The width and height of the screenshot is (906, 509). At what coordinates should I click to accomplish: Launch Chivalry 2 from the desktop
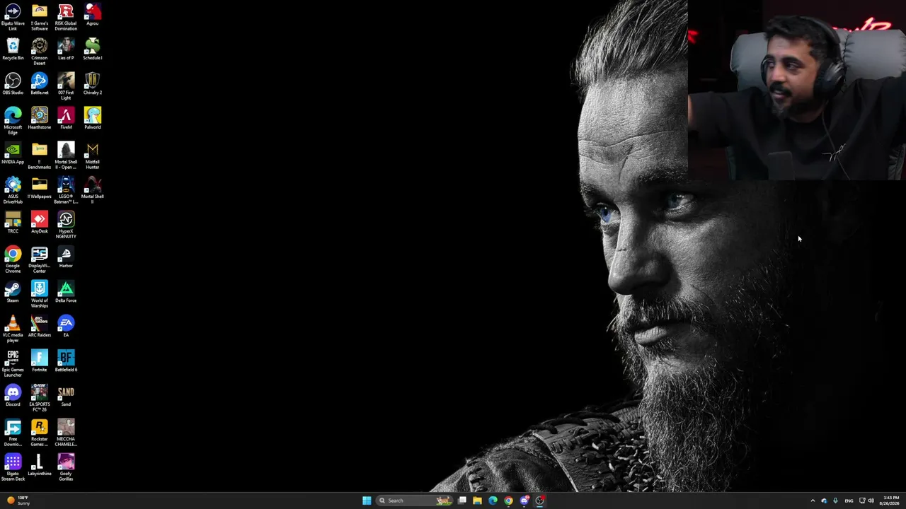[93, 84]
